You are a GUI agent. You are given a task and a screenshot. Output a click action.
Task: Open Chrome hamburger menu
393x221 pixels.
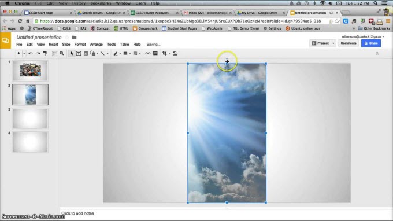[388, 21]
